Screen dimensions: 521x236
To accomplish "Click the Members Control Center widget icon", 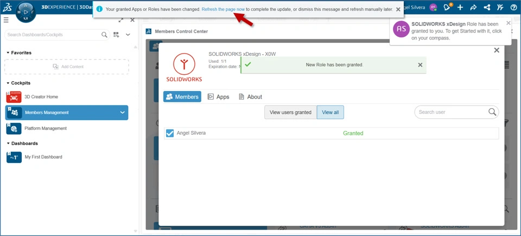I will point(149,31).
